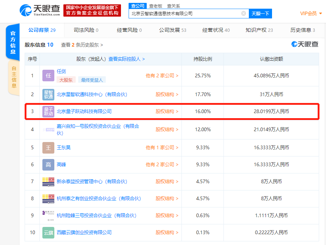Click 股权结构 next to 西藏云旗

pyautogui.click(x=168, y=233)
